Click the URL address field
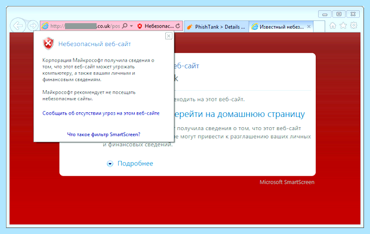370x234 pixels. pos(85,26)
